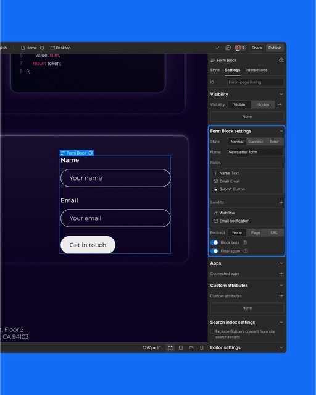Collapse Search index settings section
This screenshot has width=316, height=395.
[281, 323]
